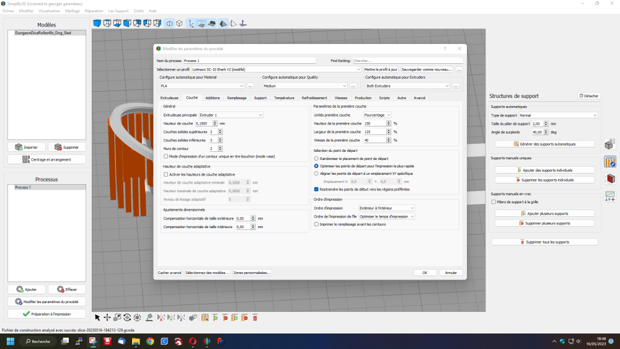Switch to the front view cube icon
This screenshot has width=620, height=349.
(x=127, y=24)
